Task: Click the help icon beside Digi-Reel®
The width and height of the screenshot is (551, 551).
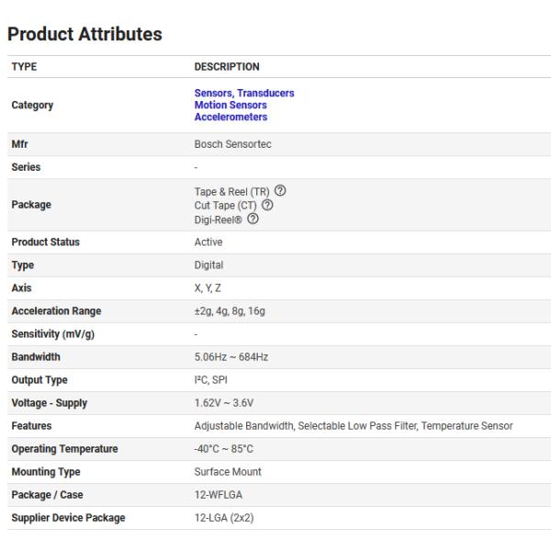Action: point(253,218)
